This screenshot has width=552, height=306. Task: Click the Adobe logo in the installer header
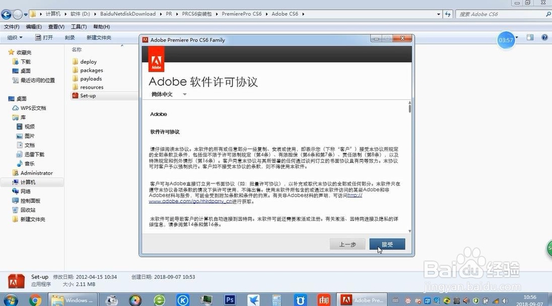[x=156, y=60]
